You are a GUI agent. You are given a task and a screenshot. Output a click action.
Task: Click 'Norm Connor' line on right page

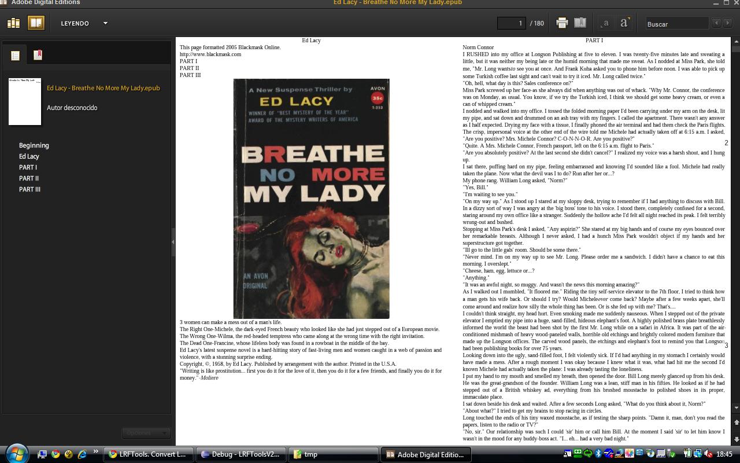pos(478,47)
